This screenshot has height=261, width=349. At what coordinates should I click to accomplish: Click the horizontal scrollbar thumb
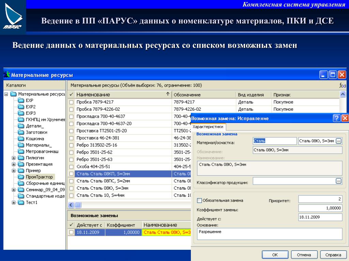[78, 205]
